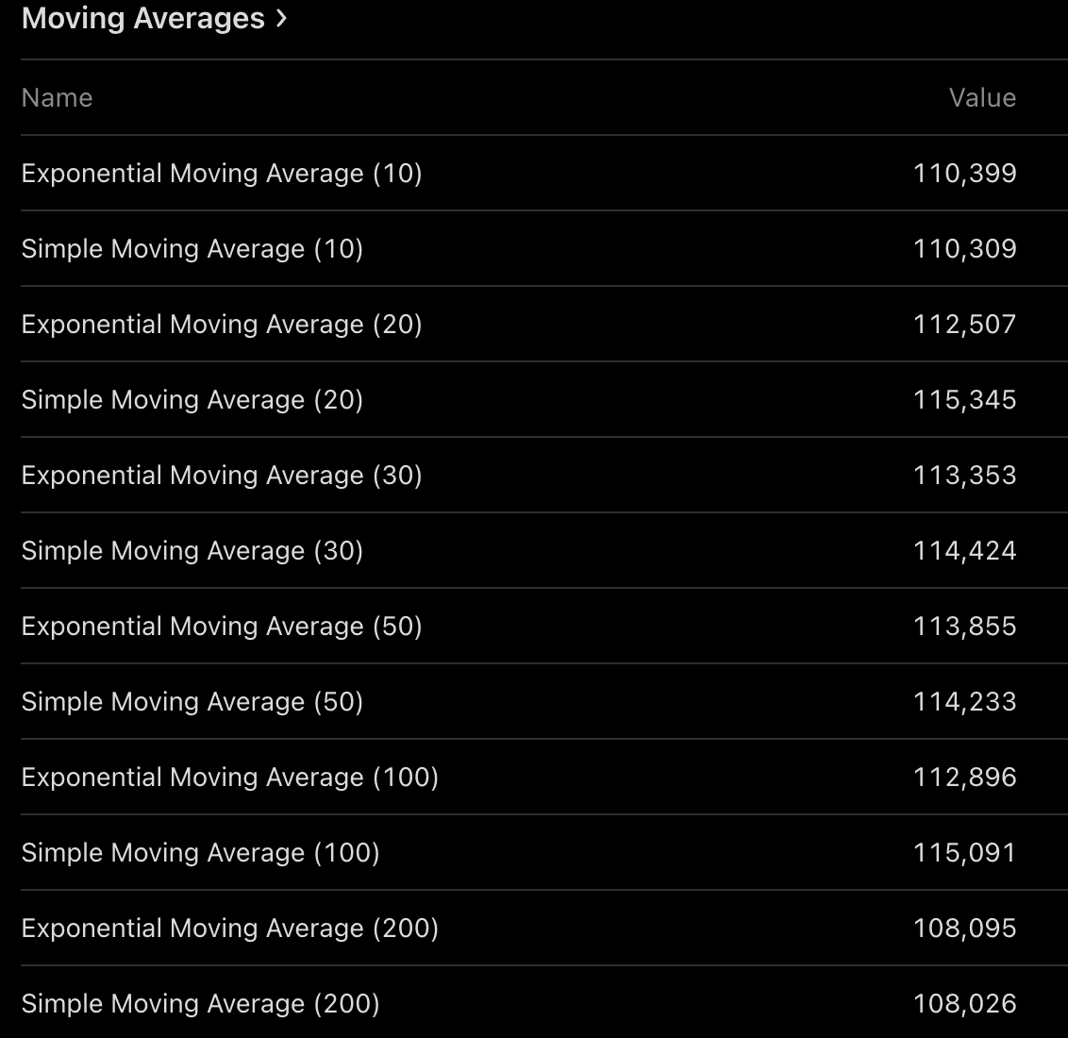Viewport: 1068px width, 1038px height.
Task: Click the value 110,399
Action: [x=964, y=174]
